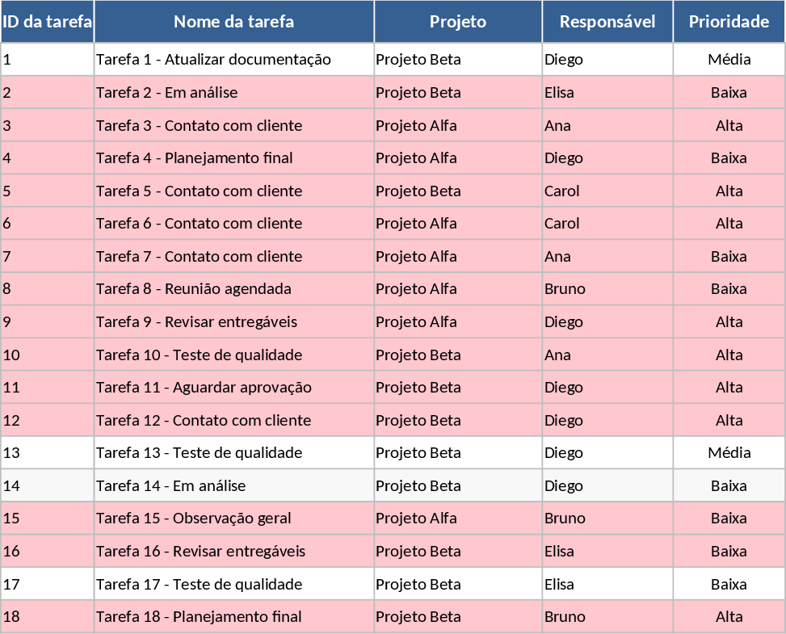
Task: Click 'Tarefa 11 - Aguardar aprovação' cell
Action: pyautogui.click(x=233, y=388)
